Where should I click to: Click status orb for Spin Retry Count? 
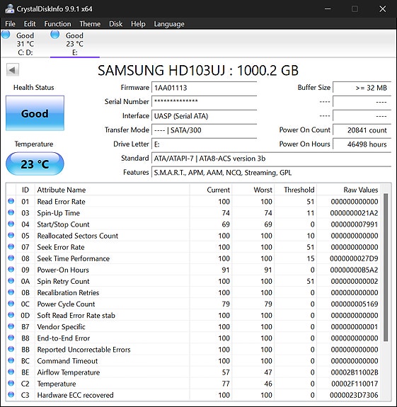pos(11,281)
